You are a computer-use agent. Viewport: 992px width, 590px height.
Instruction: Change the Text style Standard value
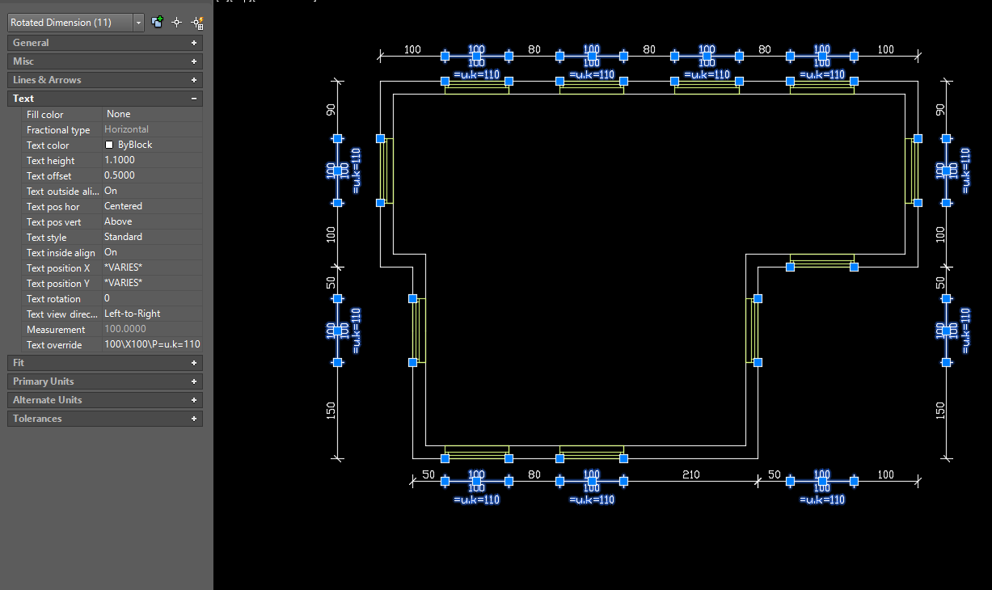coord(152,237)
